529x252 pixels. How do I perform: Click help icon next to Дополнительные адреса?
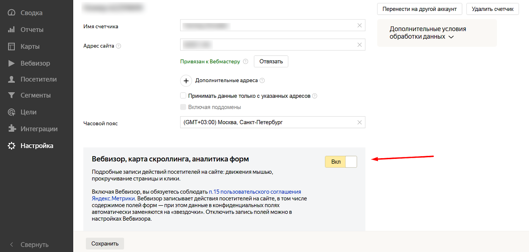pos(262,80)
